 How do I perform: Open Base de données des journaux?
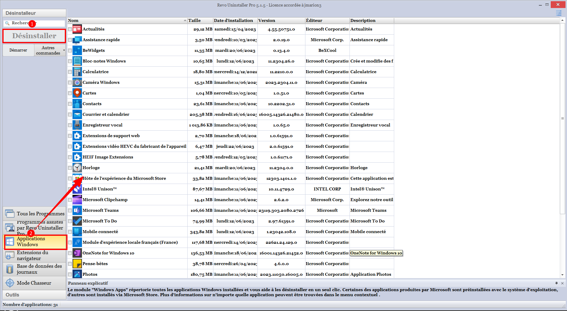pos(35,269)
